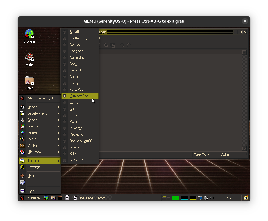Switch to the Cupertino theme
268x221 pixels.
click(x=80, y=57)
